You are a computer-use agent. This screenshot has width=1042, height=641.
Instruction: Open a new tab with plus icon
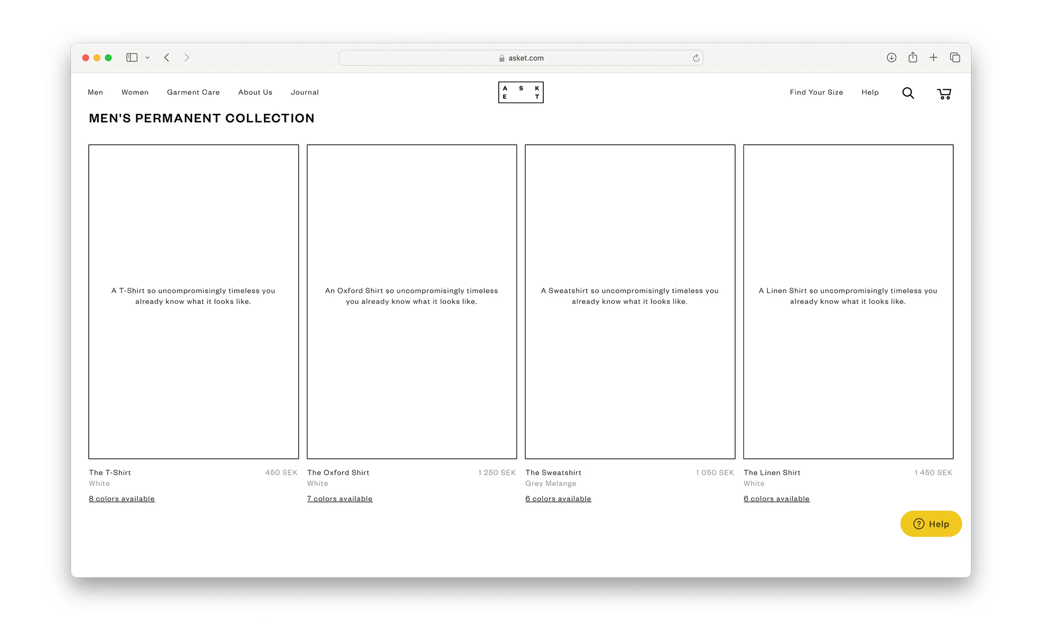(x=933, y=57)
